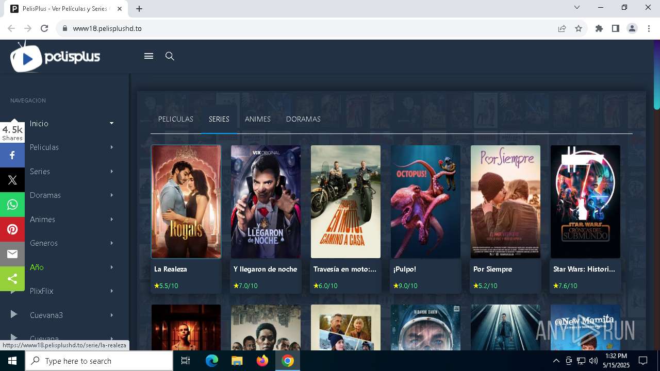
Task: Click the 7.6/10 rating under Star Wars
Action: (565, 285)
